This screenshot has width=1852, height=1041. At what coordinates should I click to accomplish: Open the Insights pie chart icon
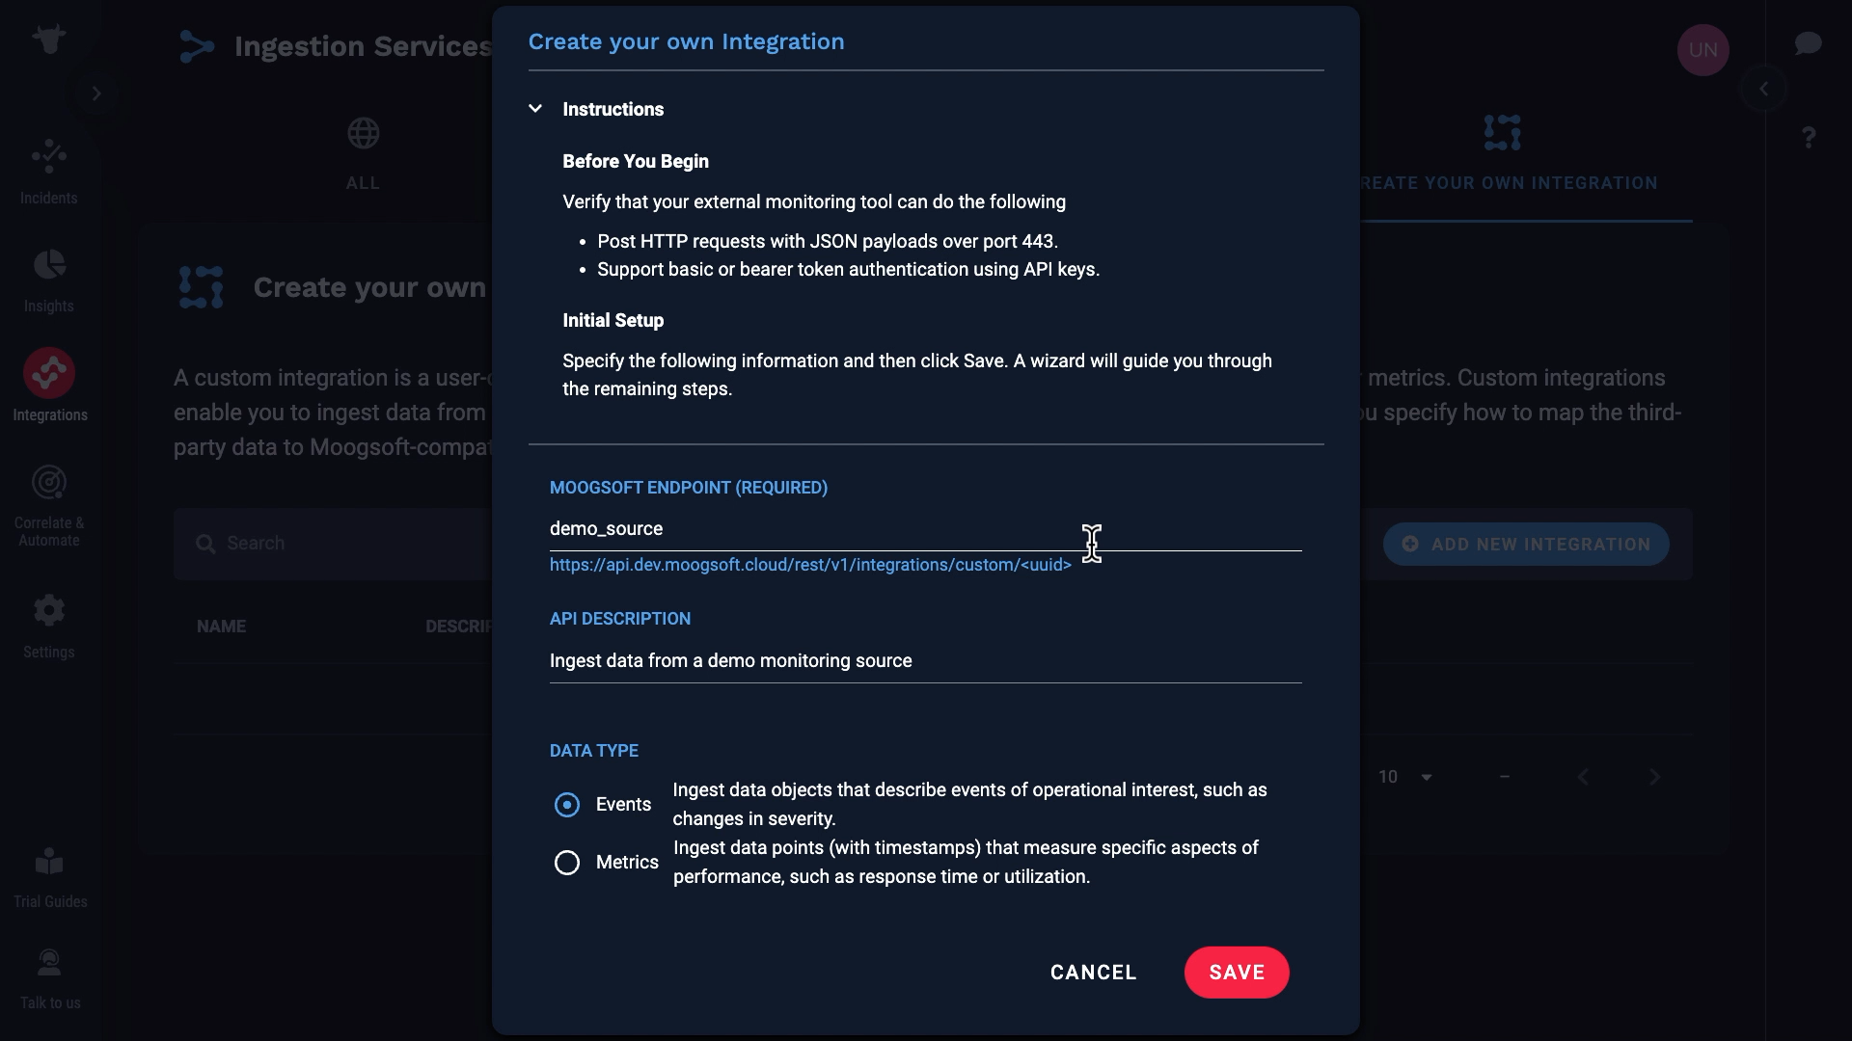[48, 279]
